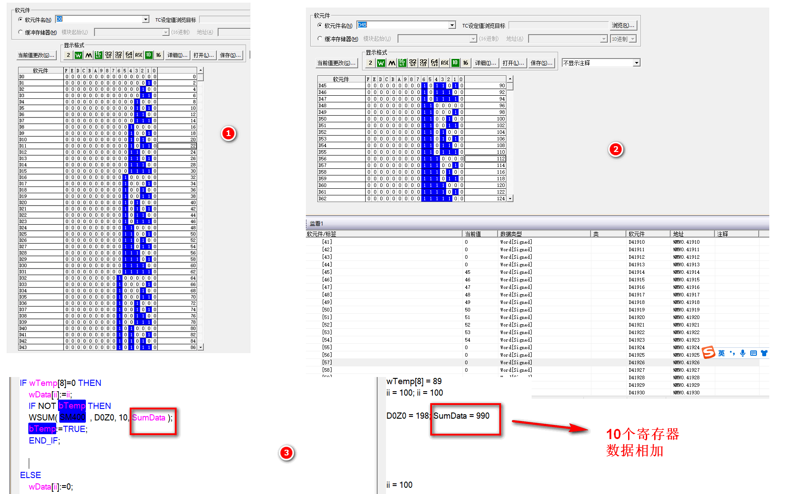Click word 'W' display icon in right panel
This screenshot has height=494, width=787.
(x=381, y=63)
